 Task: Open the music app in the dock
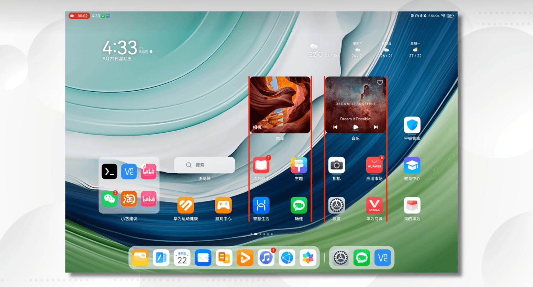click(x=266, y=258)
